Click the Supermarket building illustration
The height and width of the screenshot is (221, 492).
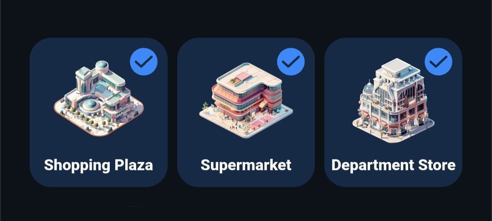pyautogui.click(x=246, y=100)
